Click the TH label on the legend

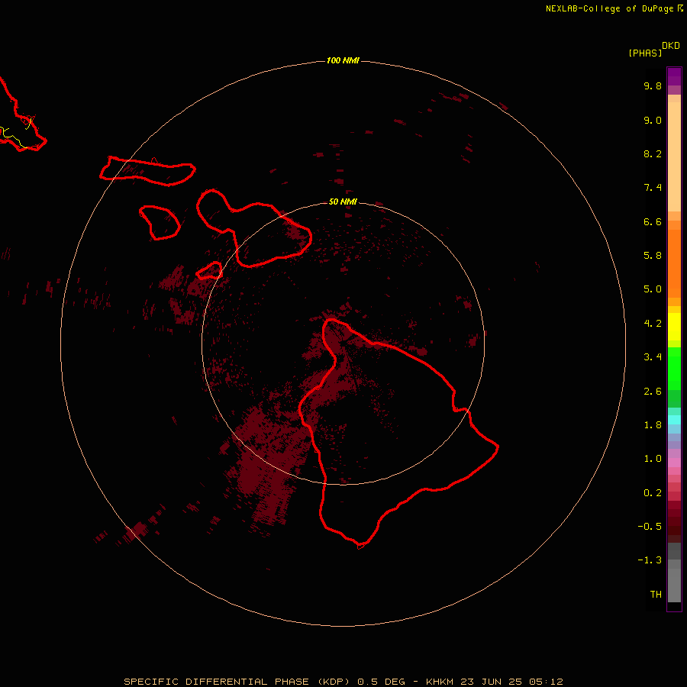[x=656, y=595]
